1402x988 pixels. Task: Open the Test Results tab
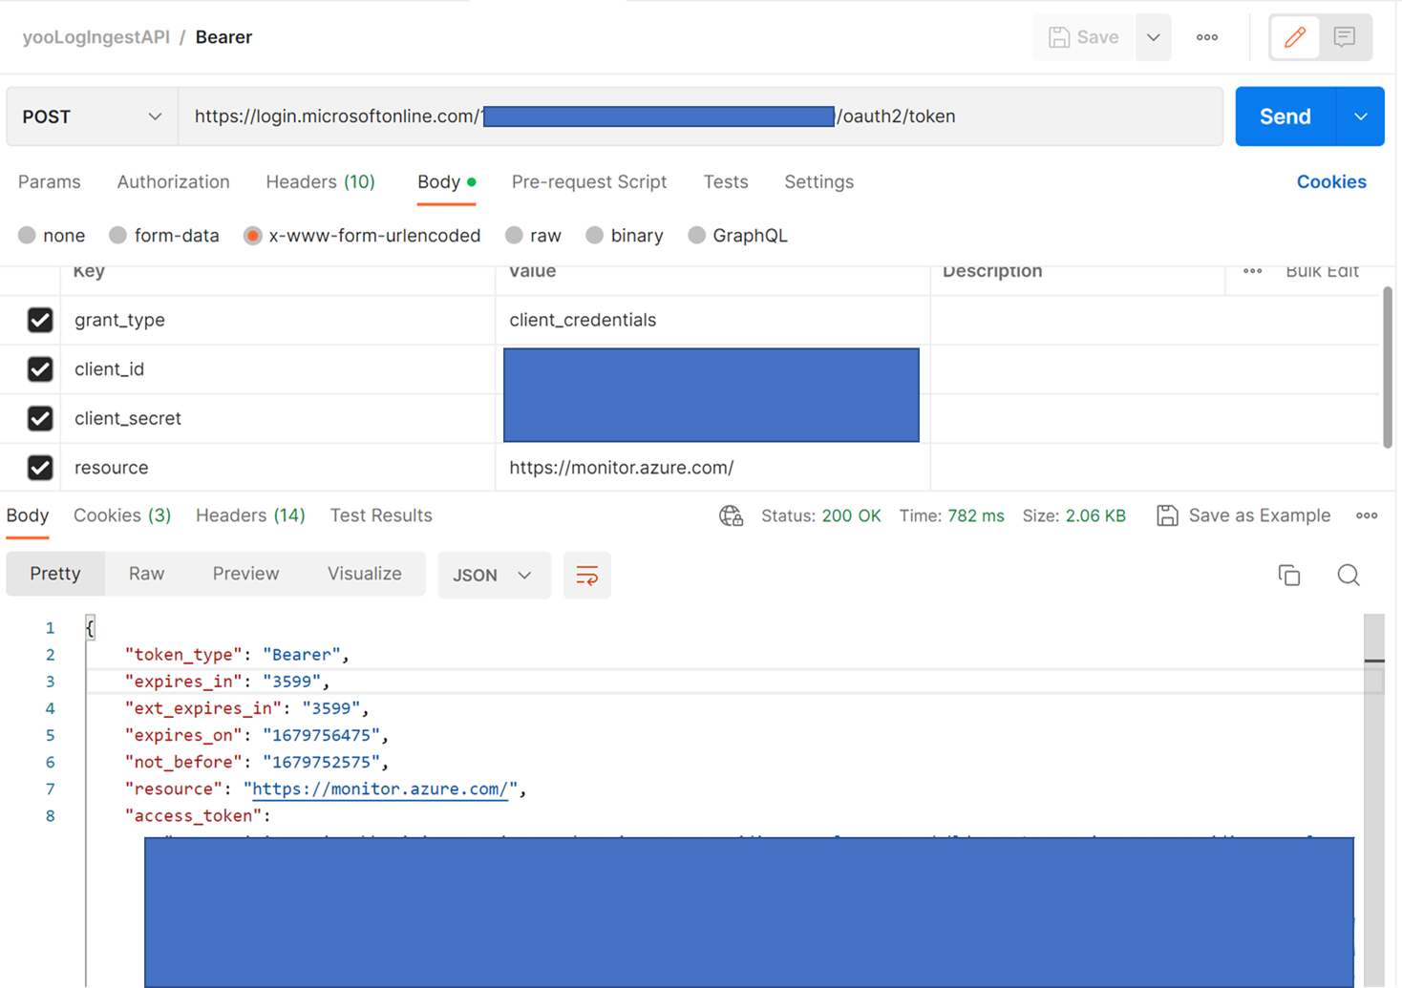tap(380, 515)
